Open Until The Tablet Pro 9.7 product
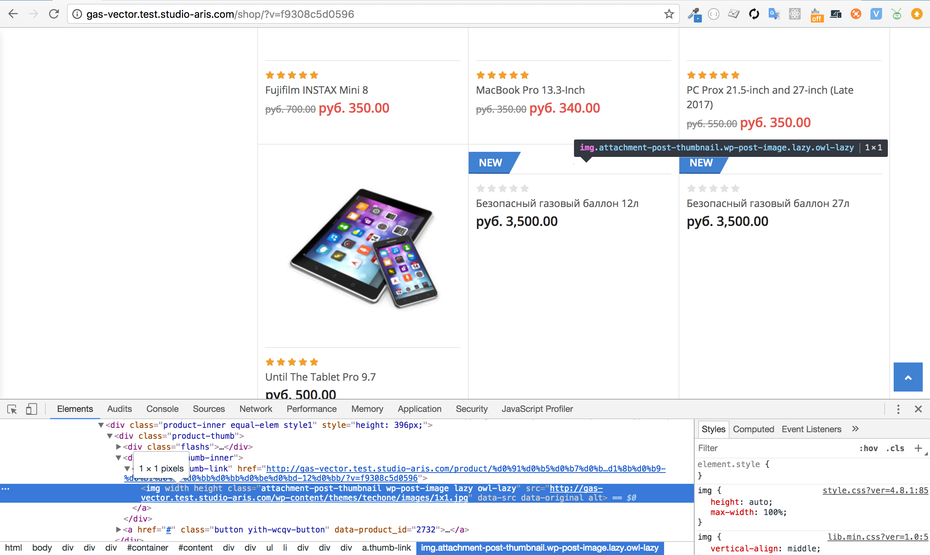Image resolution: width=930 pixels, height=555 pixels. tap(320, 377)
